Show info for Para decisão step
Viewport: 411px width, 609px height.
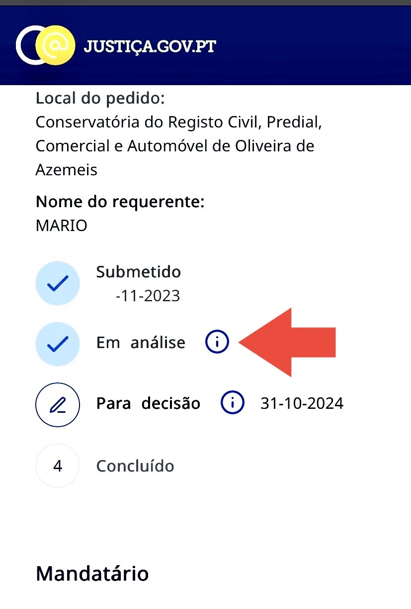click(232, 403)
